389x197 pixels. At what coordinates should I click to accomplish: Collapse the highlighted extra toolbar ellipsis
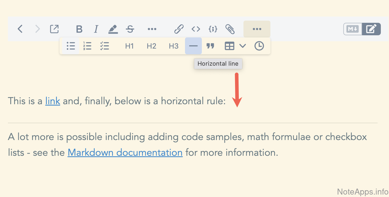click(257, 29)
